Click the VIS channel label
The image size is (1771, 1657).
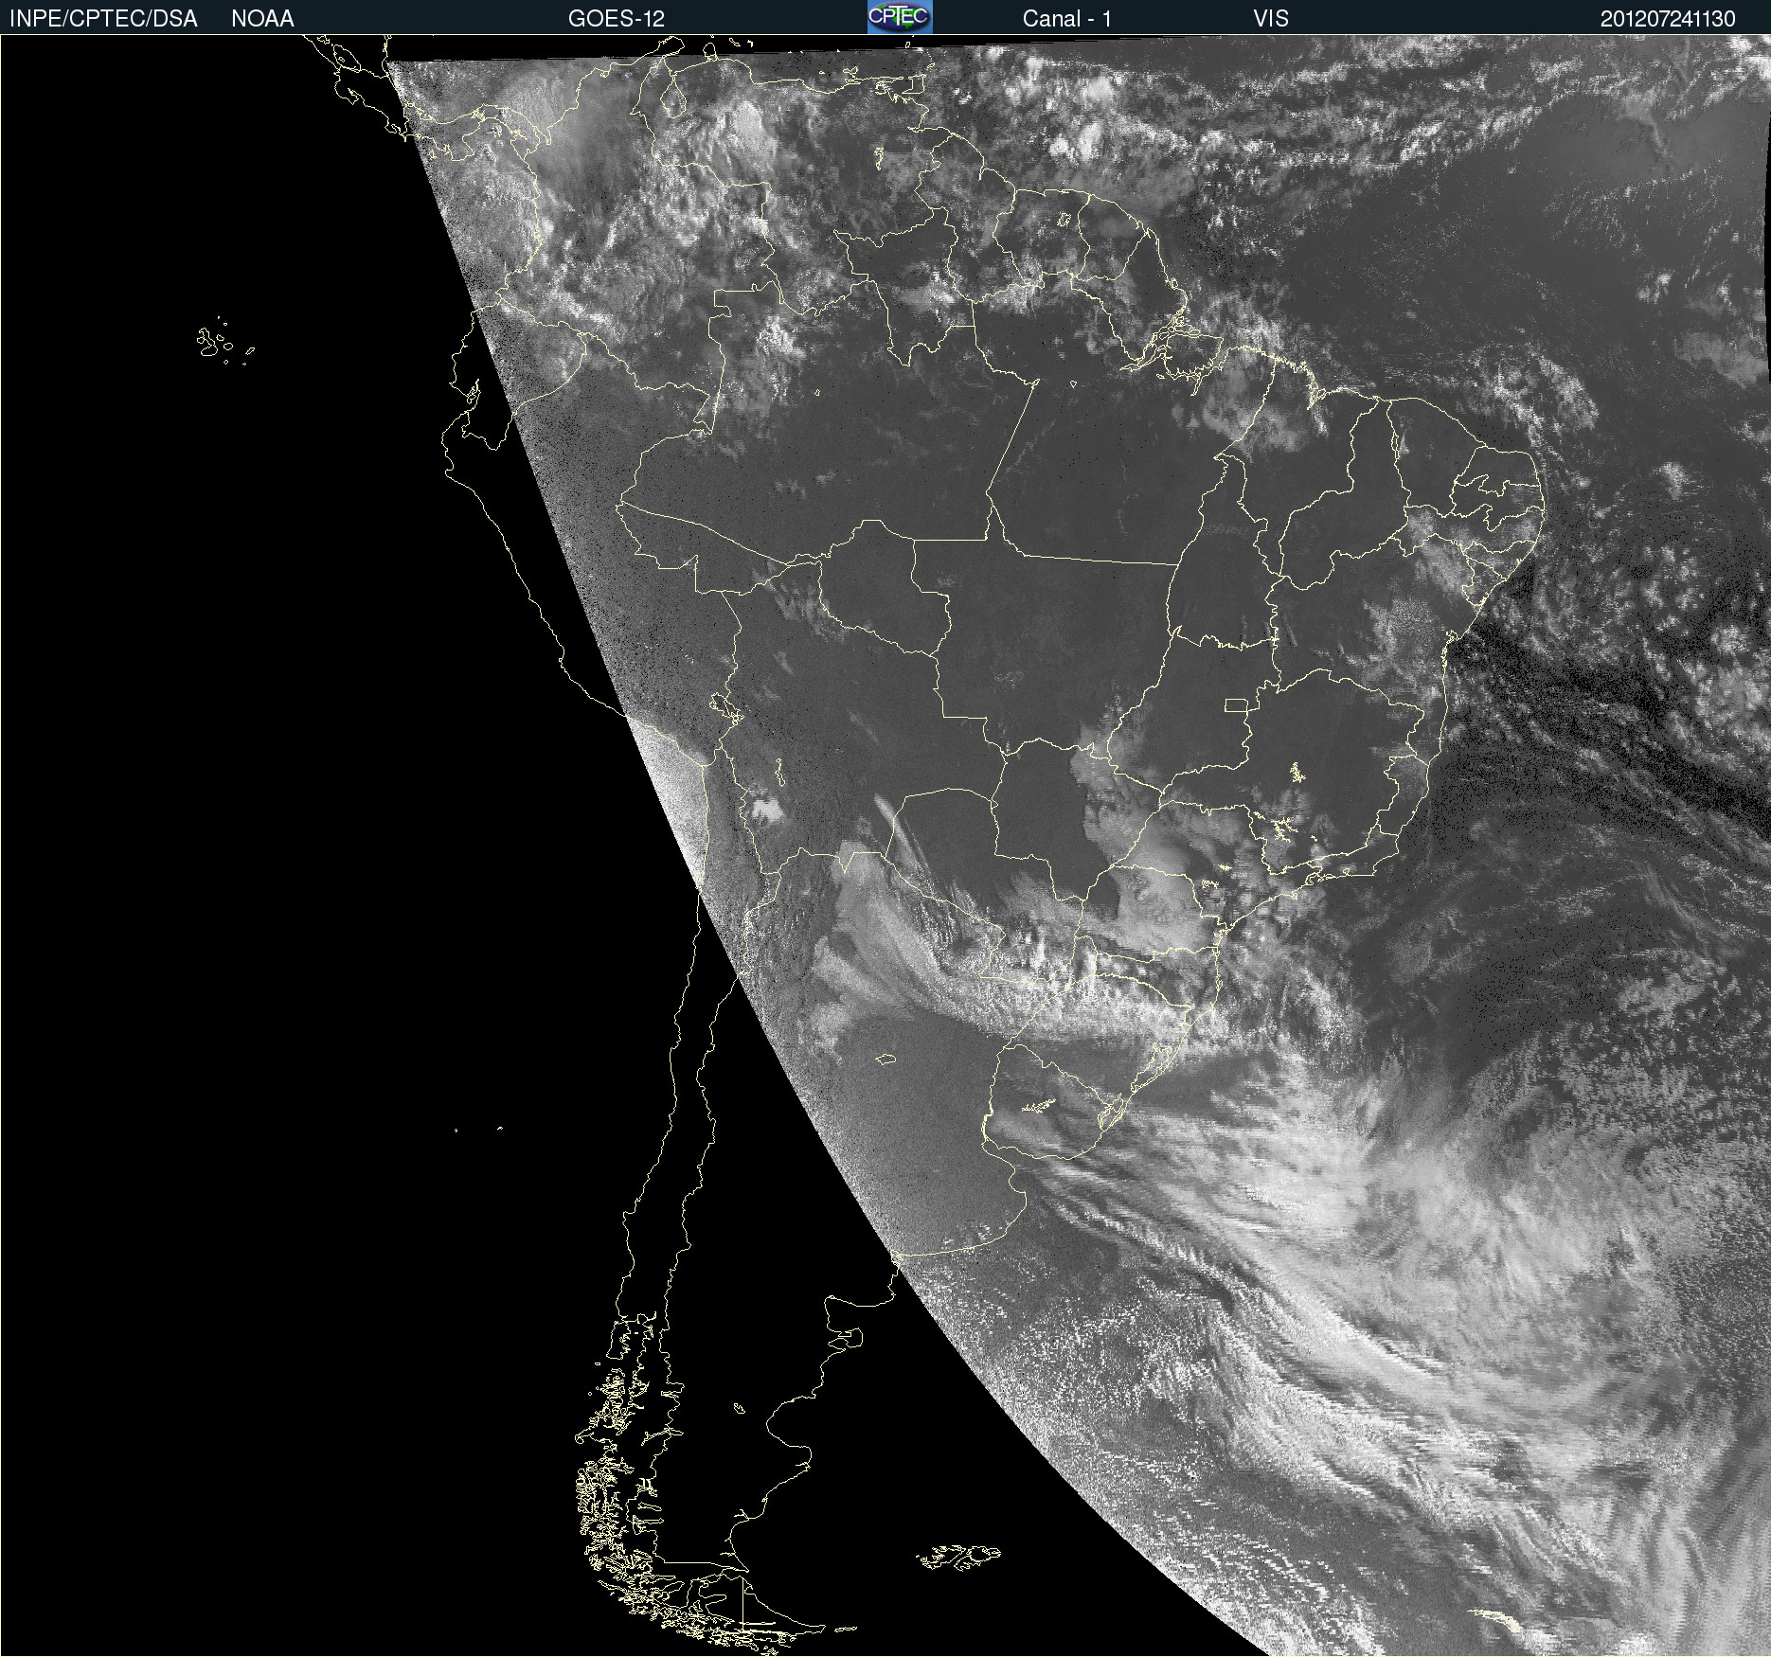(1271, 19)
